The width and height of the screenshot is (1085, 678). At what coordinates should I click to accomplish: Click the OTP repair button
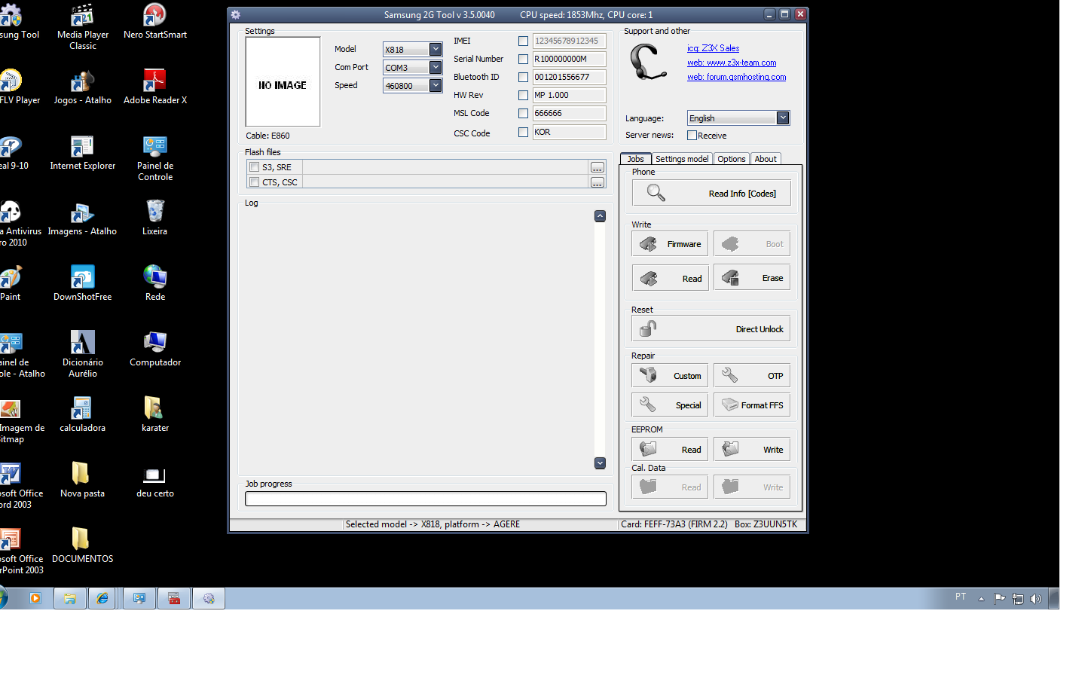[752, 375]
